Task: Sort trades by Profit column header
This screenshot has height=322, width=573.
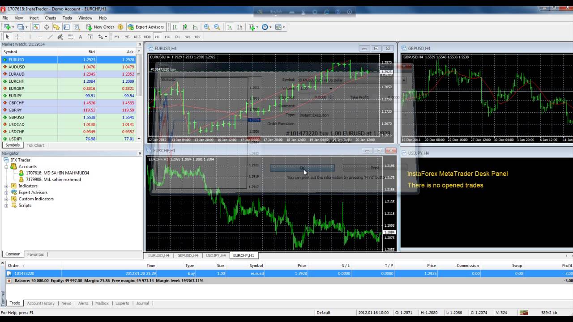Action: [x=567, y=266]
